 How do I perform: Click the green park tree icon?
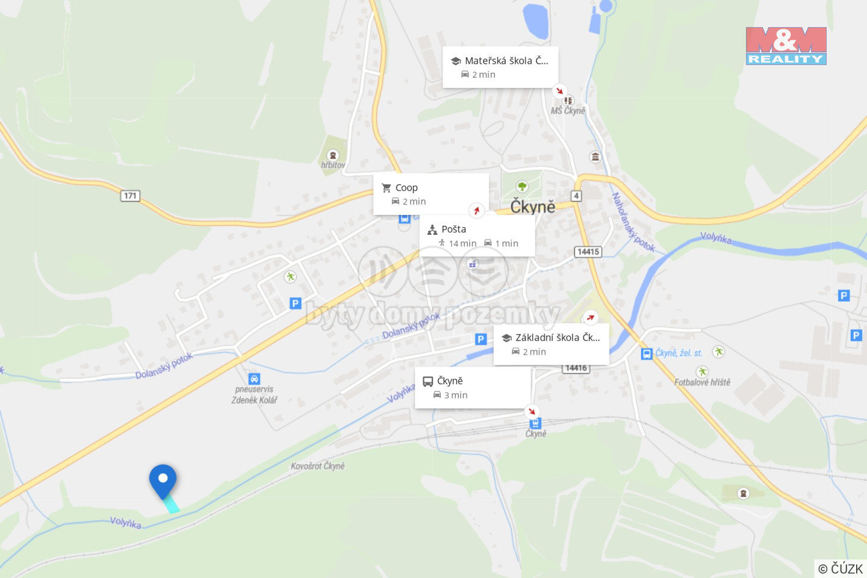point(522,186)
